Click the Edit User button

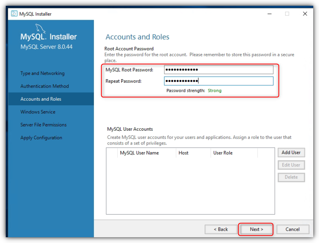pyautogui.click(x=291, y=165)
